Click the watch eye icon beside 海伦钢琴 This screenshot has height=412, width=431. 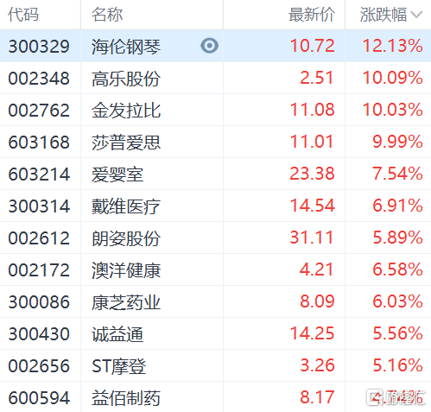click(x=209, y=46)
